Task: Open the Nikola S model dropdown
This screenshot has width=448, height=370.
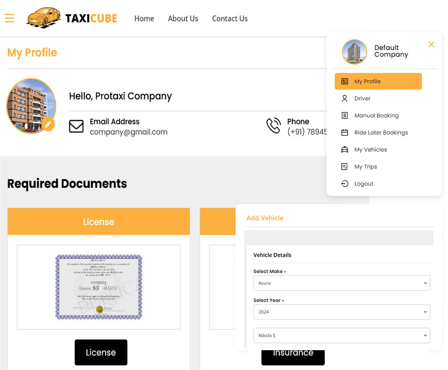Action: (x=342, y=335)
